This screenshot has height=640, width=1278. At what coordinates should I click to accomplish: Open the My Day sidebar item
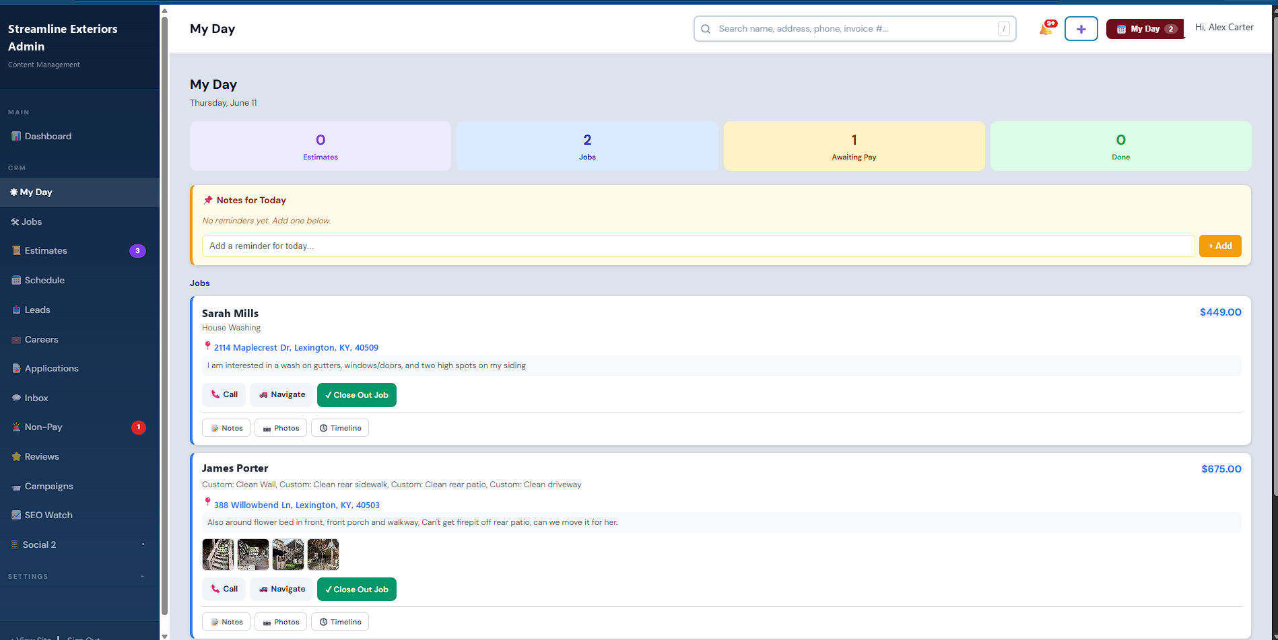coord(79,192)
